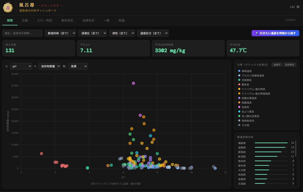Hide 単純温泉 in the legend
Viewport: 303px width, 192px height.
pos(245,71)
